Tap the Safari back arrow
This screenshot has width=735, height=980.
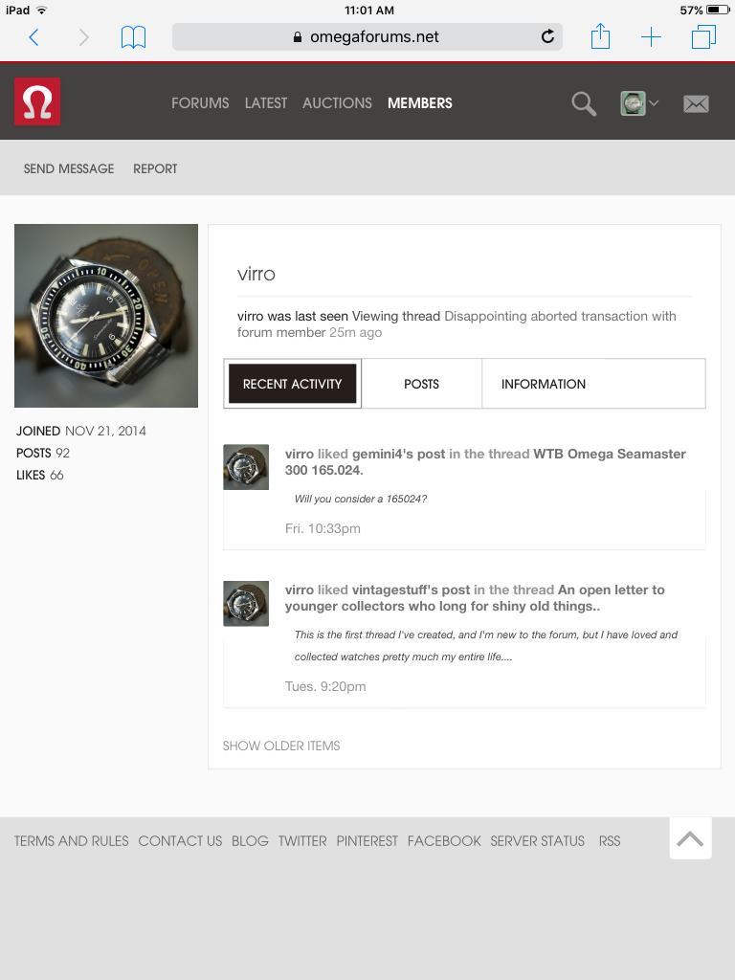pos(33,37)
